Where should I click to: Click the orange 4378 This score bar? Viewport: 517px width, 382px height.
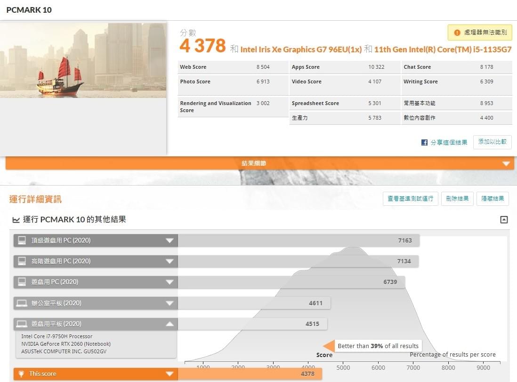[x=250, y=374]
